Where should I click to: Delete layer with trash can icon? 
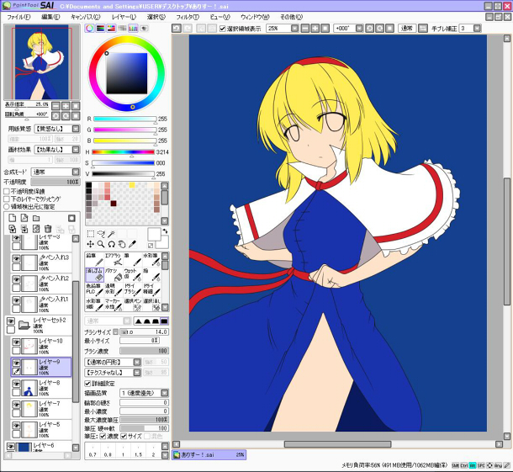[x=48, y=229]
